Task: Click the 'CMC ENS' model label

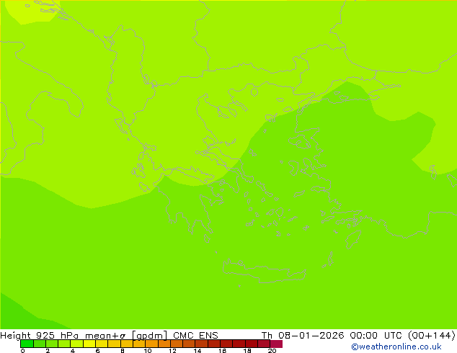Action: pyautogui.click(x=195, y=336)
